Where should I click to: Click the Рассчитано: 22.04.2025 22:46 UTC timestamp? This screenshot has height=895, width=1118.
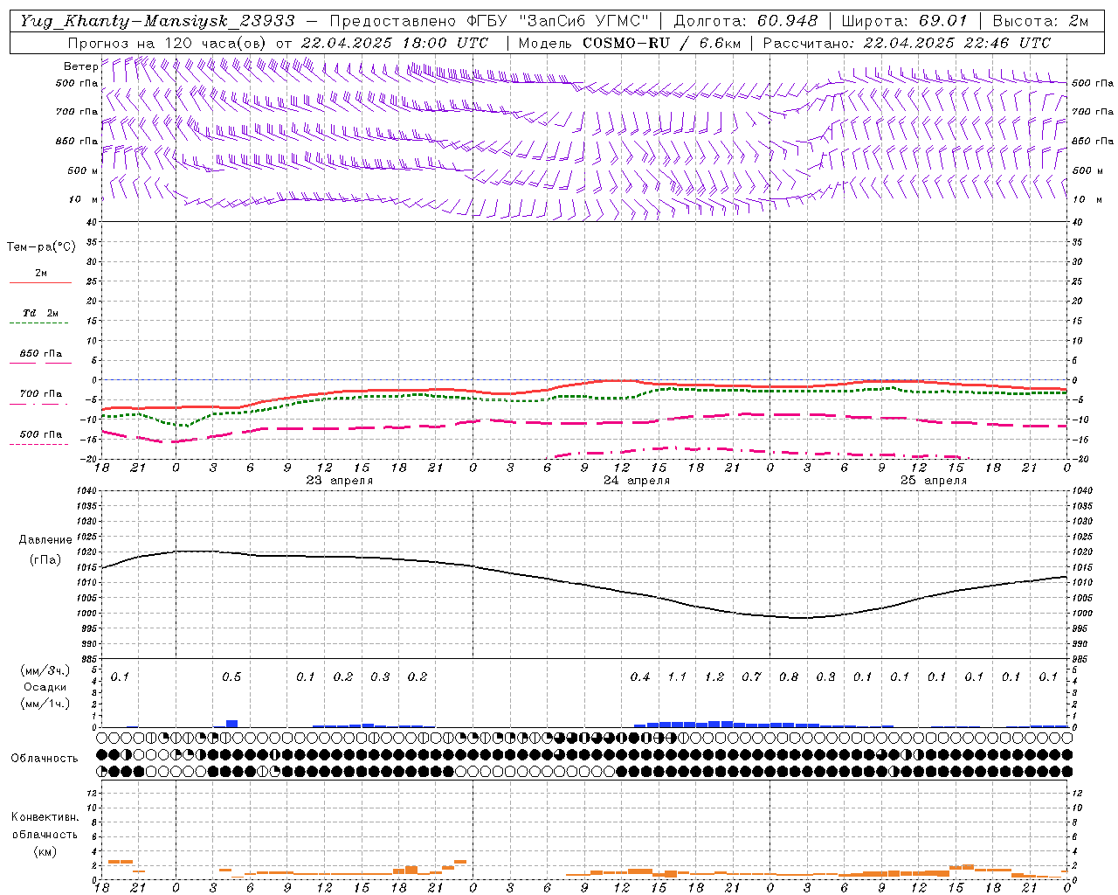pyautogui.click(x=907, y=43)
